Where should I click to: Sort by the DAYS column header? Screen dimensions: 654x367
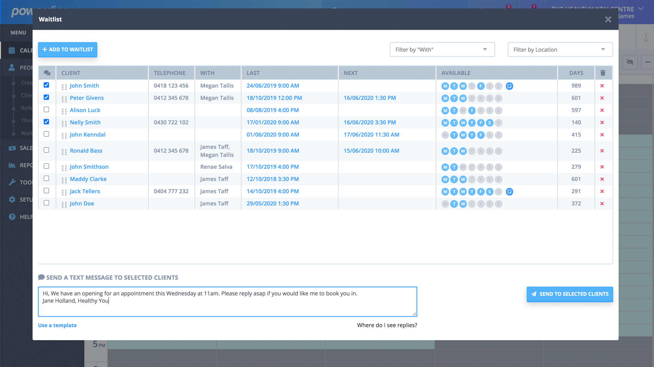pyautogui.click(x=576, y=73)
